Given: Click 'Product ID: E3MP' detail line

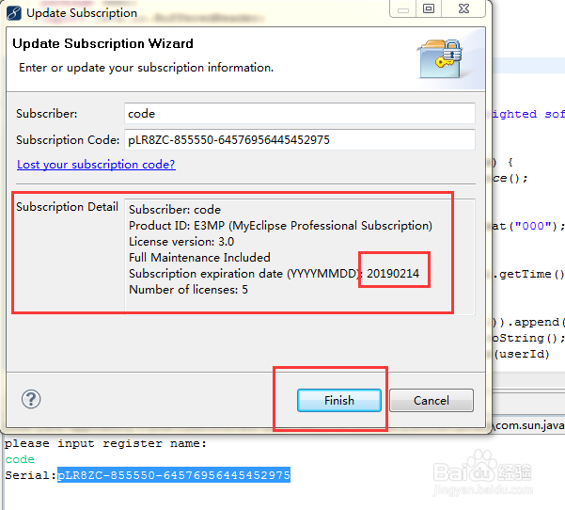Looking at the screenshot, I should (x=280, y=226).
